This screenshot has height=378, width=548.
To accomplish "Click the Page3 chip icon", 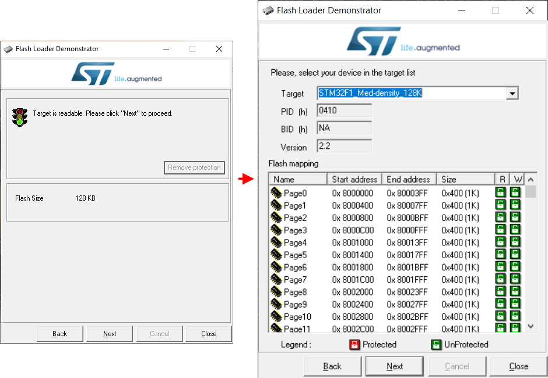I will click(x=276, y=230).
